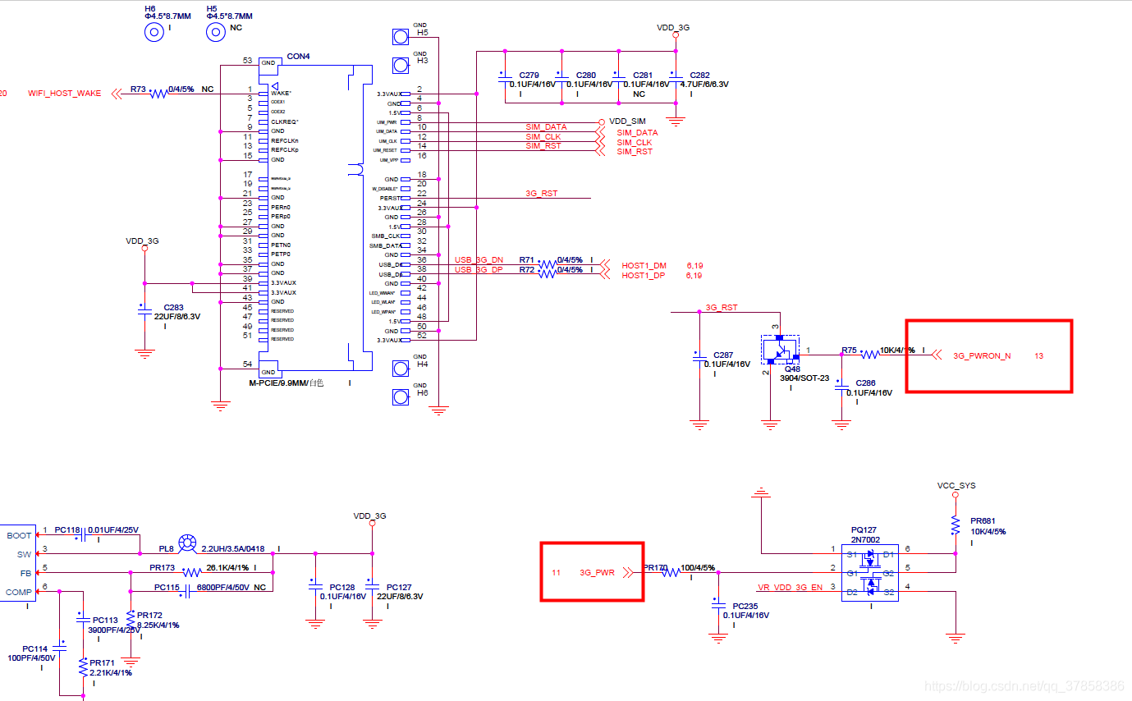Click the PC113 capacitor symbol
Viewport: 1132px width, 701px height.
[x=82, y=621]
